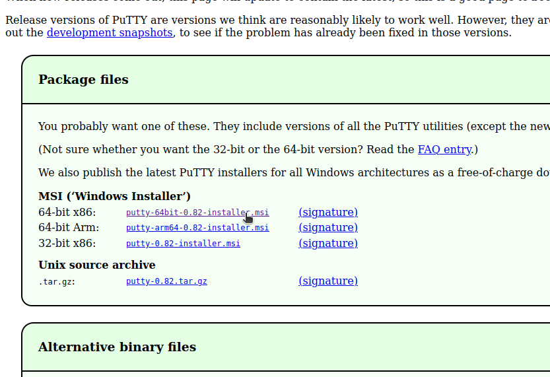Viewport: 550px width, 377px height.
Task: Click the 'Release versions of PuTTY' paragraph
Action: click(x=277, y=26)
